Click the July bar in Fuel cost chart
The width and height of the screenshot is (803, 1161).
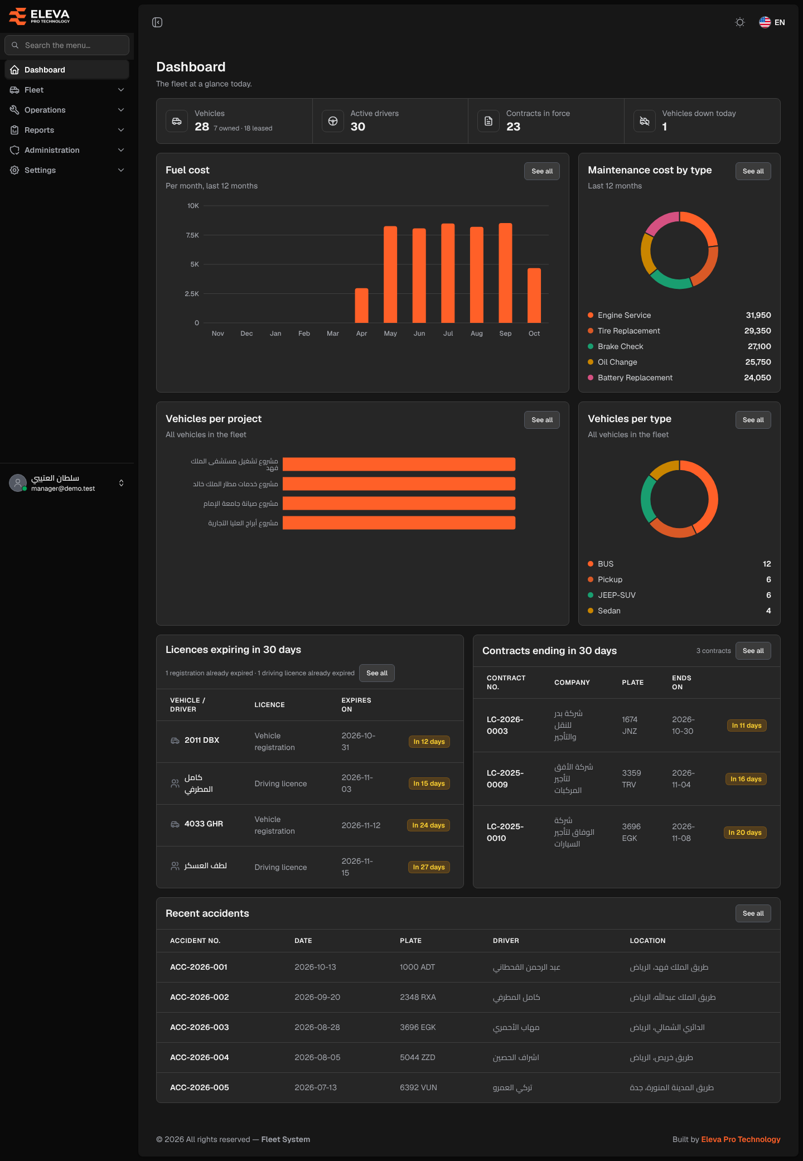pyautogui.click(x=448, y=273)
